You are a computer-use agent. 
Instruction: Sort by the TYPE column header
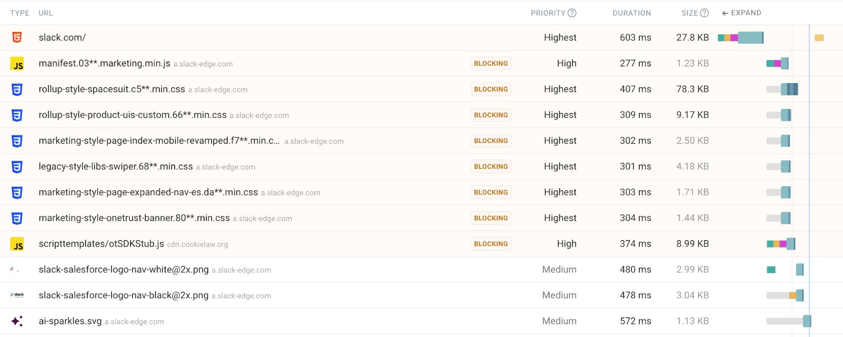20,13
